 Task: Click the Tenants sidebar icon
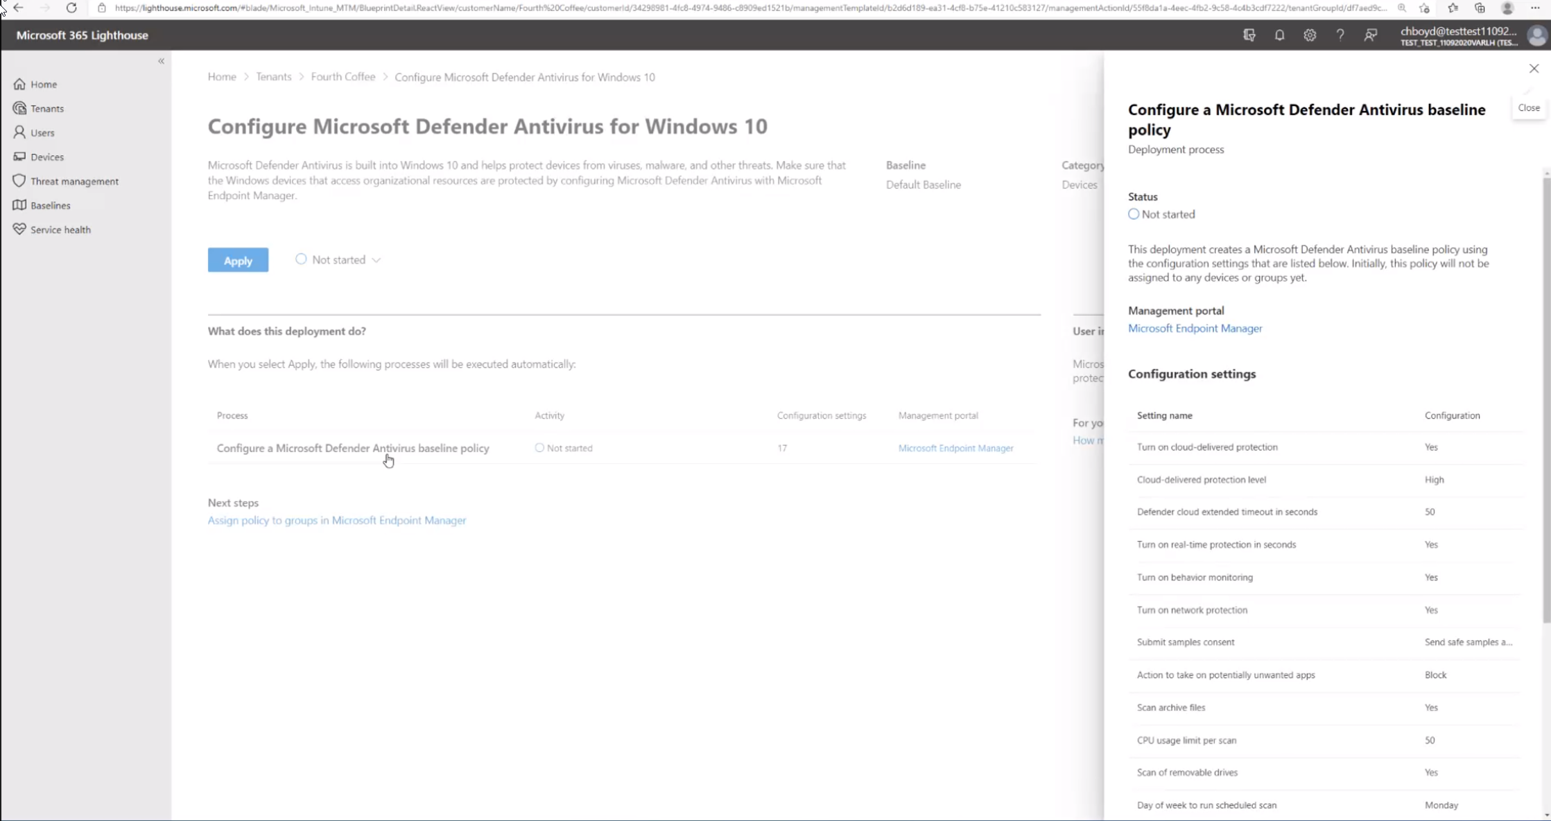19,108
